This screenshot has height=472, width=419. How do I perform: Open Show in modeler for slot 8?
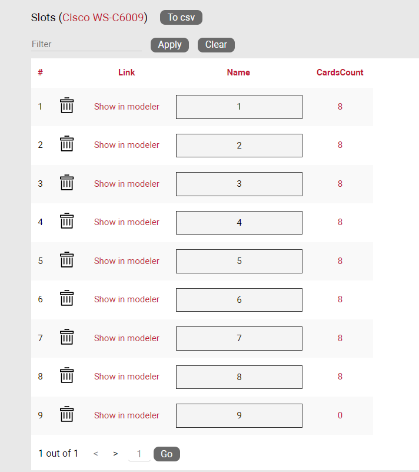click(x=127, y=377)
